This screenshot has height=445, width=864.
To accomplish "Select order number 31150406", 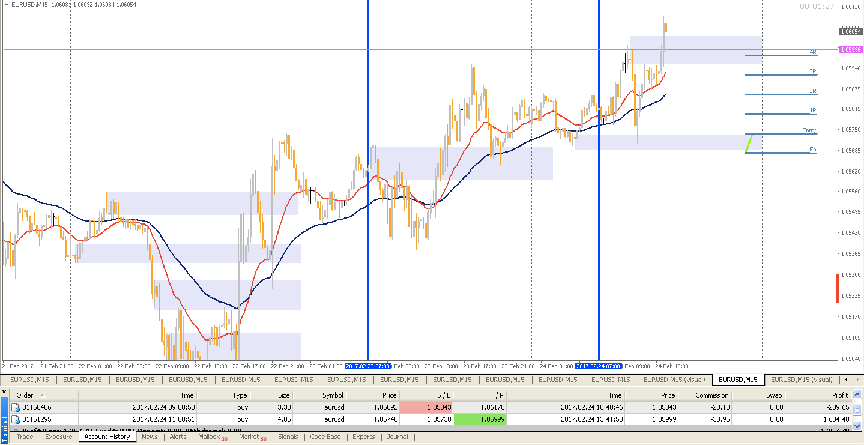I will (x=37, y=407).
